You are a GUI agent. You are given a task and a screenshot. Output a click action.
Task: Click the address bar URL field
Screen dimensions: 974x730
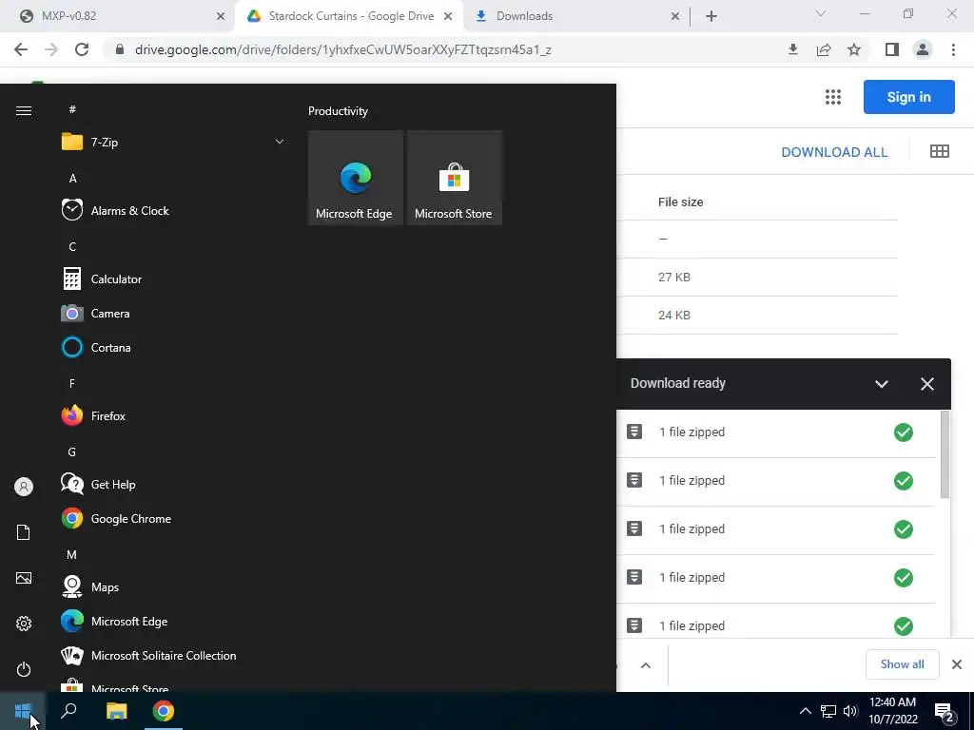(342, 49)
